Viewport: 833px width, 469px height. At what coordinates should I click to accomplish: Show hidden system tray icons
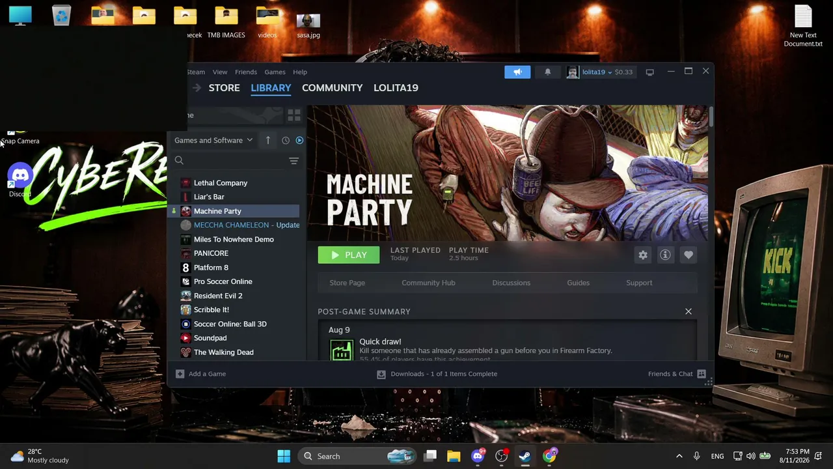679,456
